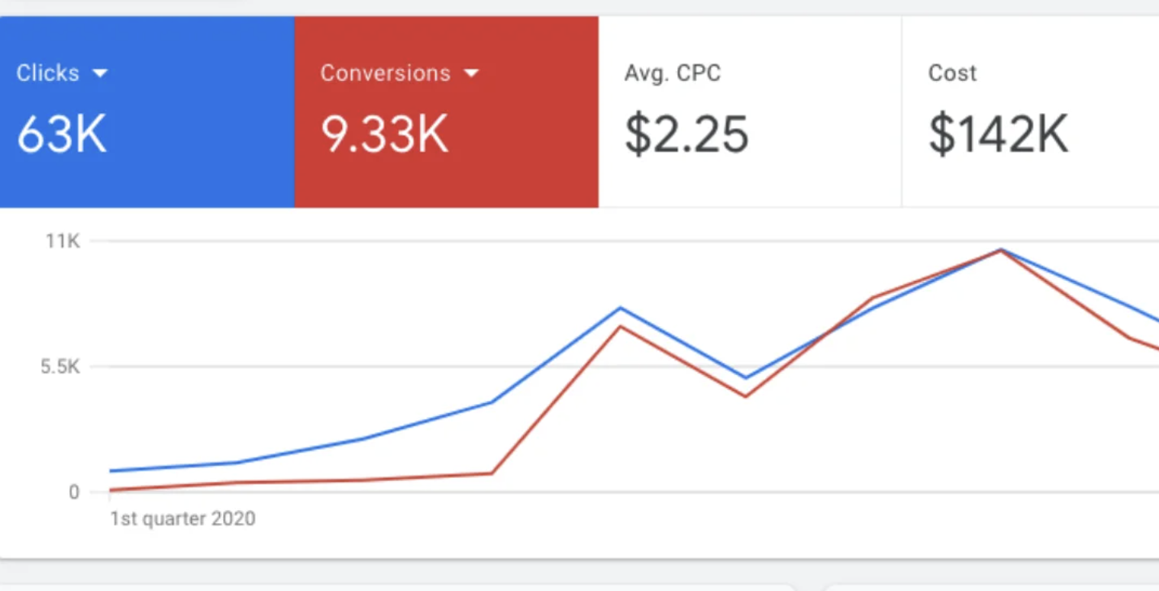Screen dimensions: 1159x591
Task: Click the red line's first peak point
Action: point(621,326)
